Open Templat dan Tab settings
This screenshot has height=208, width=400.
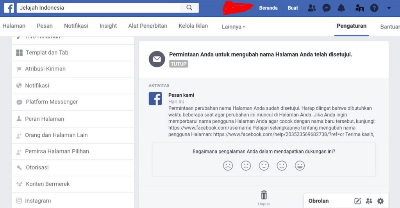73,53
